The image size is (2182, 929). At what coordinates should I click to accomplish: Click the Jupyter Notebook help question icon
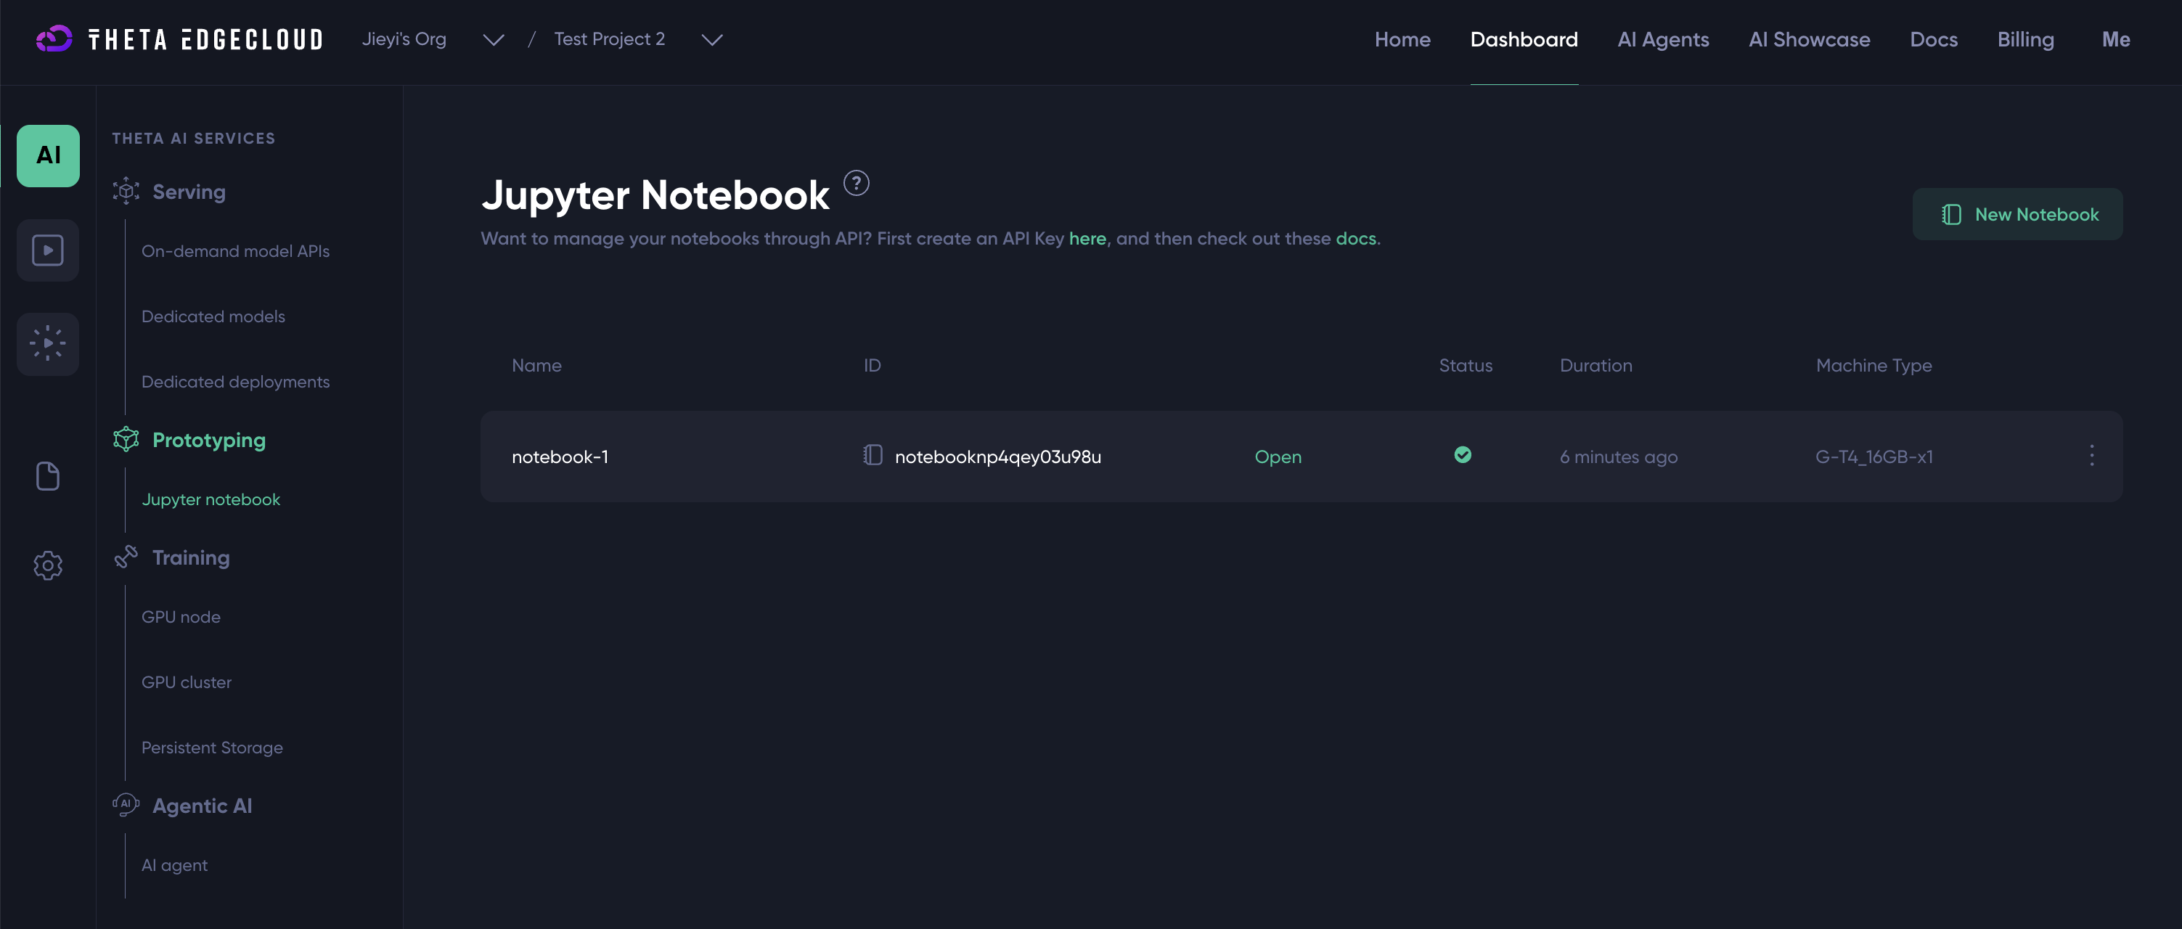point(856,183)
